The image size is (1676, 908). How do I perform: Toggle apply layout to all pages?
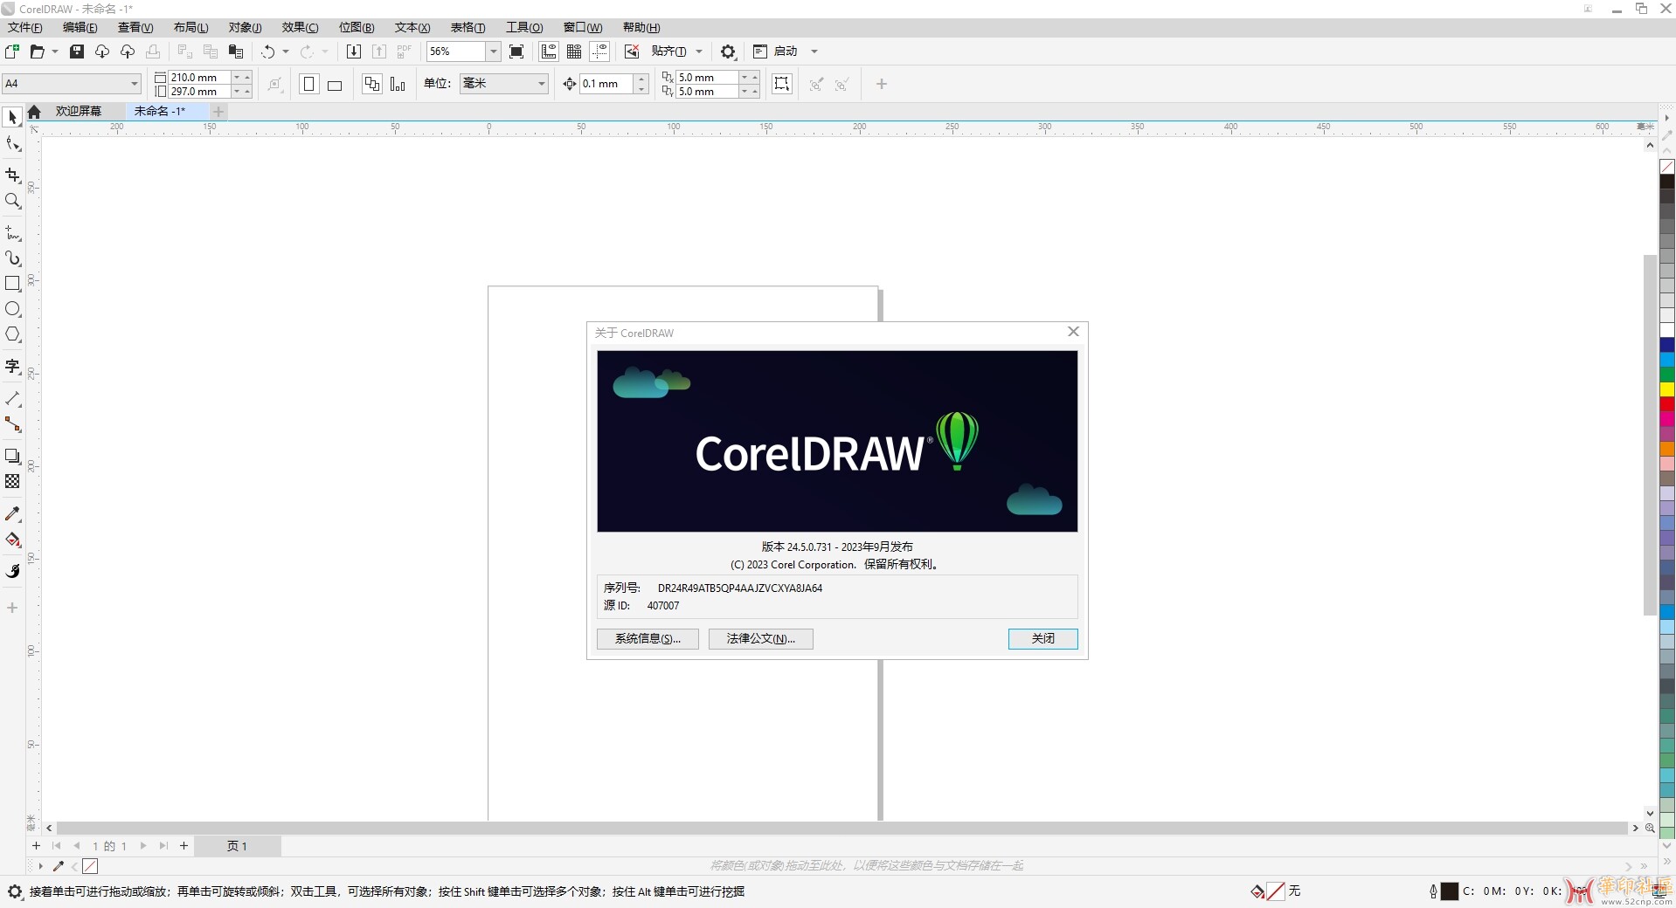[x=372, y=84]
